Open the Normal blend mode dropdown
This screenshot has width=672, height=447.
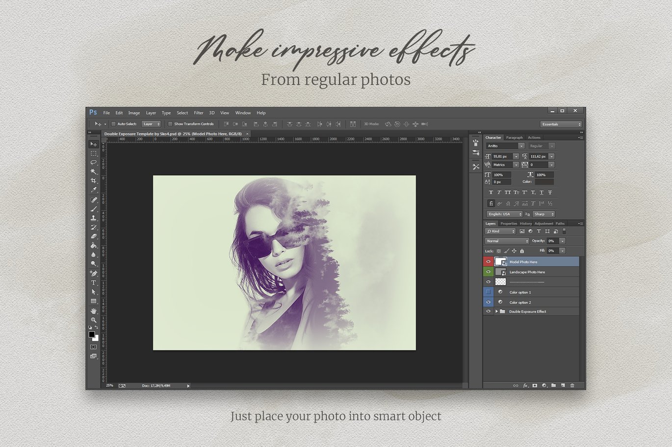(x=507, y=241)
